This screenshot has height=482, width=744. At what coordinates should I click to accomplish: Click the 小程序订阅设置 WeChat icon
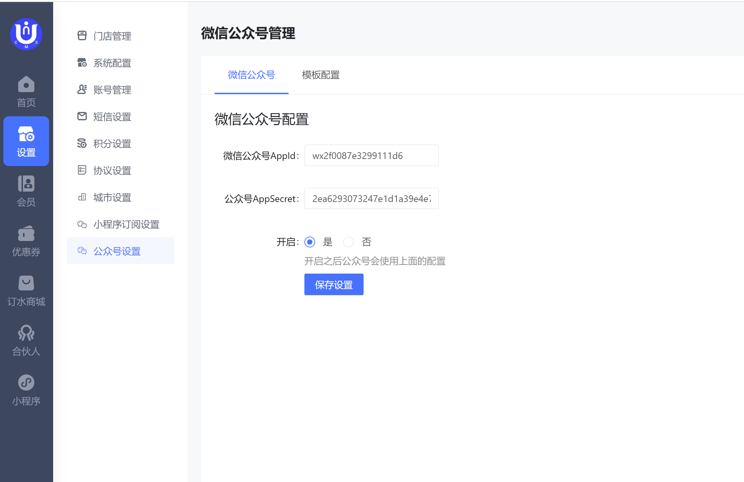pos(82,224)
